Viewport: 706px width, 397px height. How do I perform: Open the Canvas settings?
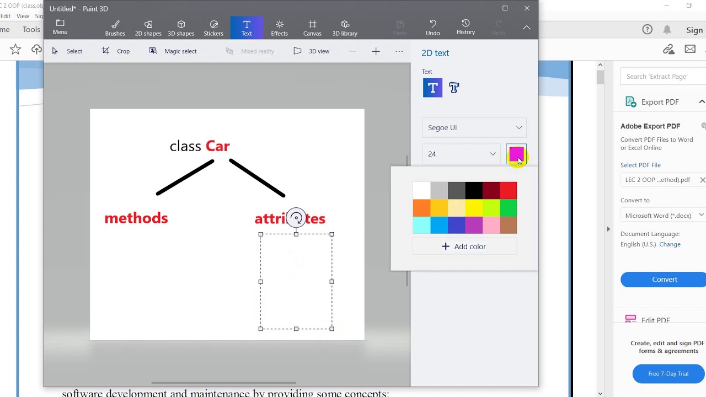(x=312, y=28)
